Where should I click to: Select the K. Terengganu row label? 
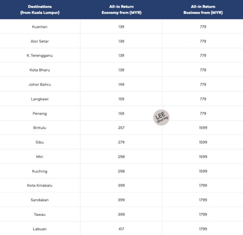tap(40, 56)
